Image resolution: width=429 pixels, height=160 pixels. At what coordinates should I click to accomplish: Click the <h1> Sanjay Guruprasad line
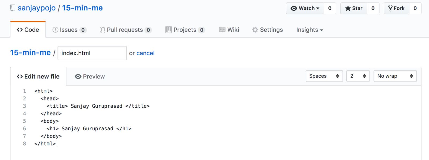pos(89,128)
